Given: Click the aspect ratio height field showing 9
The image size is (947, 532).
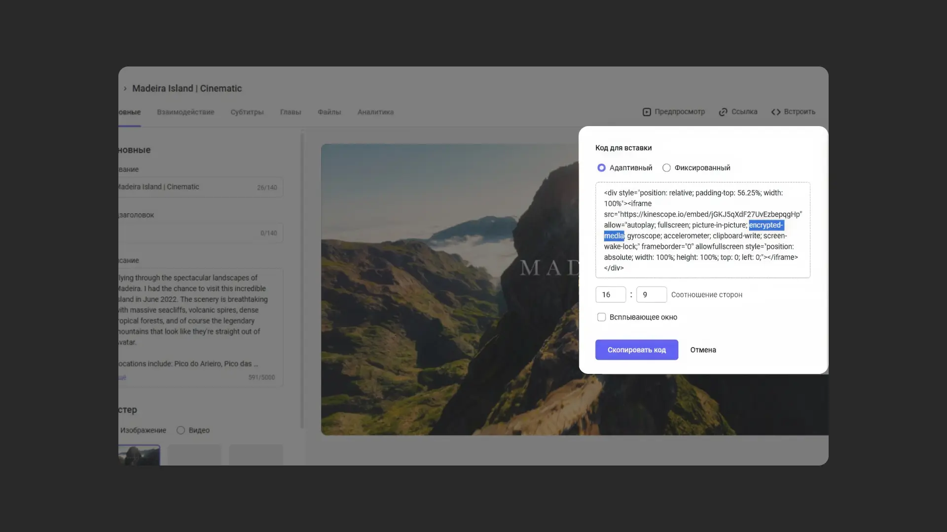Looking at the screenshot, I should pyautogui.click(x=651, y=295).
